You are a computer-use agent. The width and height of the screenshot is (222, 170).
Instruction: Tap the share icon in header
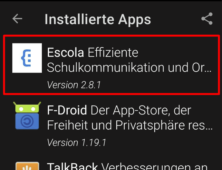click(207, 19)
